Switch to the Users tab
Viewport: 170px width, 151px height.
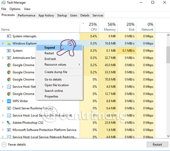point(74,15)
